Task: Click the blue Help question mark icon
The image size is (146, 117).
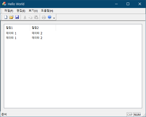Action: tap(50, 17)
